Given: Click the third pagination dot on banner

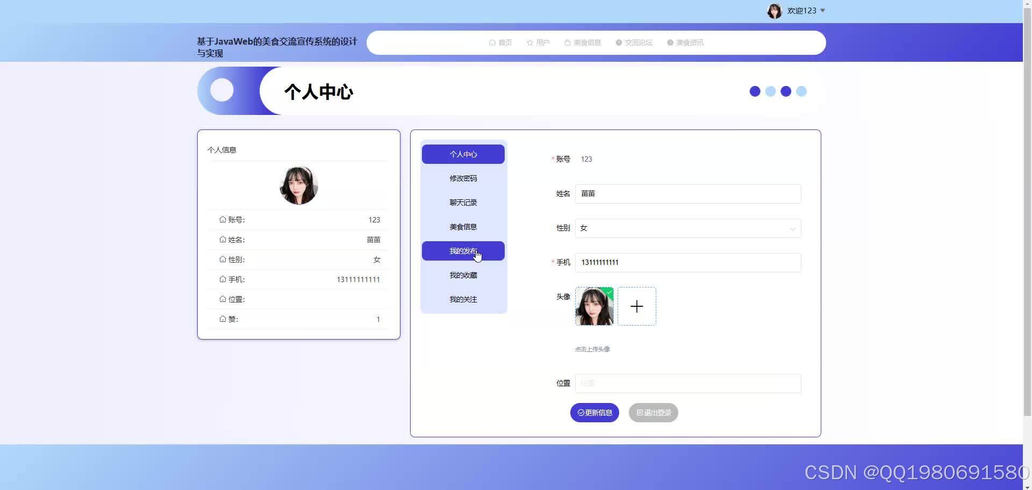Looking at the screenshot, I should 786,91.
